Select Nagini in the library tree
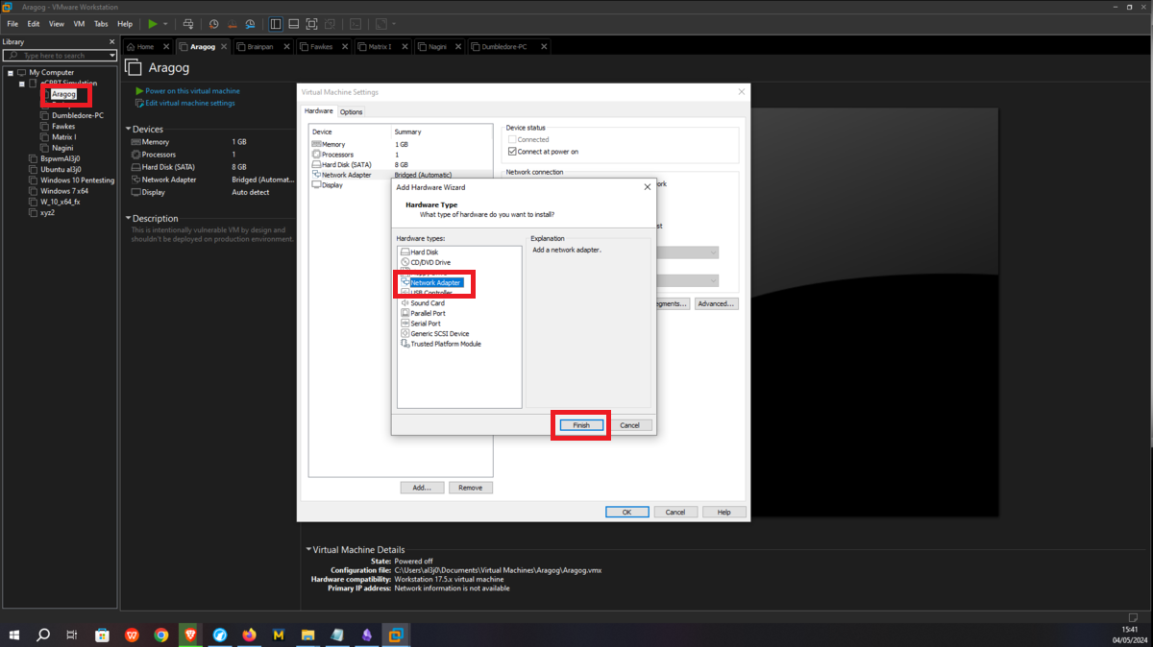Viewport: 1153px width, 647px height. 62,148
